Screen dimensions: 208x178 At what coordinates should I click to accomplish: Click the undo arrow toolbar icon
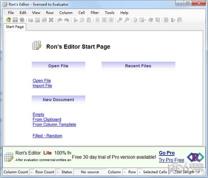[60, 20]
